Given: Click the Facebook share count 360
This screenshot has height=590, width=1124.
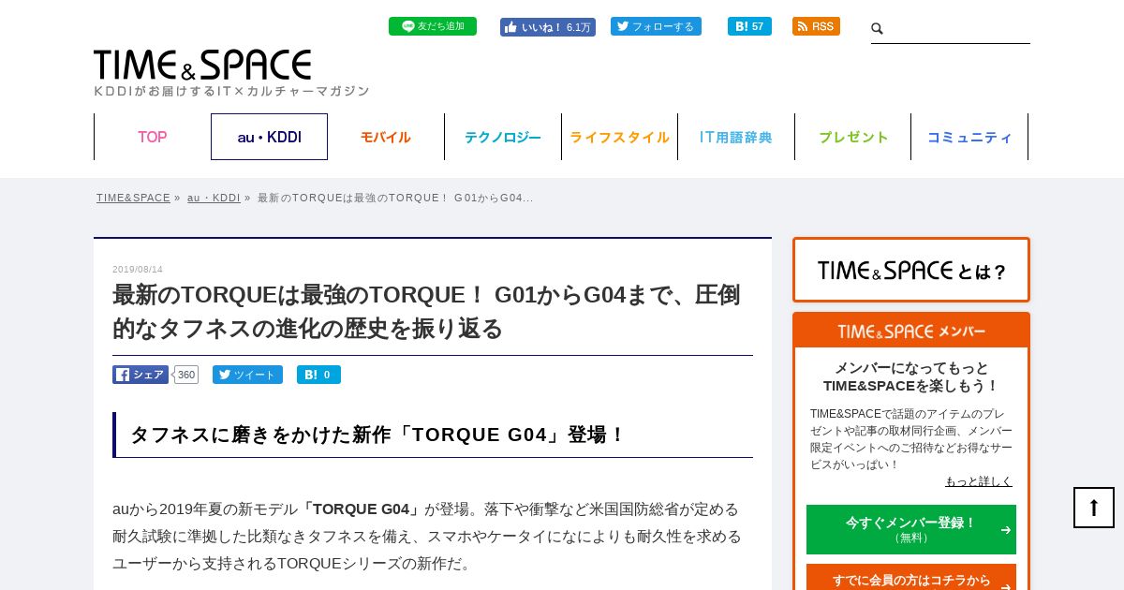Looking at the screenshot, I should pos(186,375).
